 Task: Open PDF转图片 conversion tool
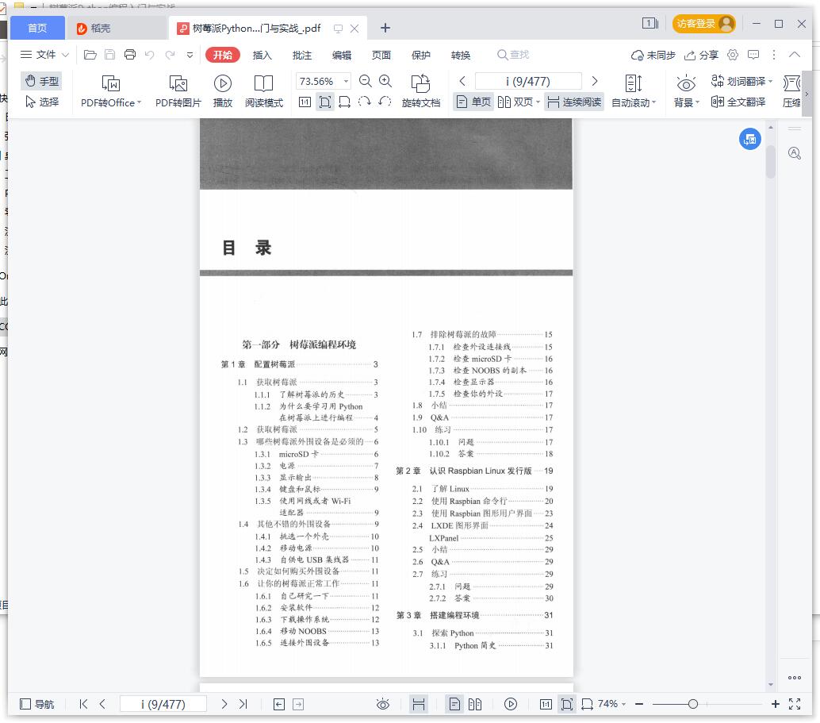click(178, 91)
